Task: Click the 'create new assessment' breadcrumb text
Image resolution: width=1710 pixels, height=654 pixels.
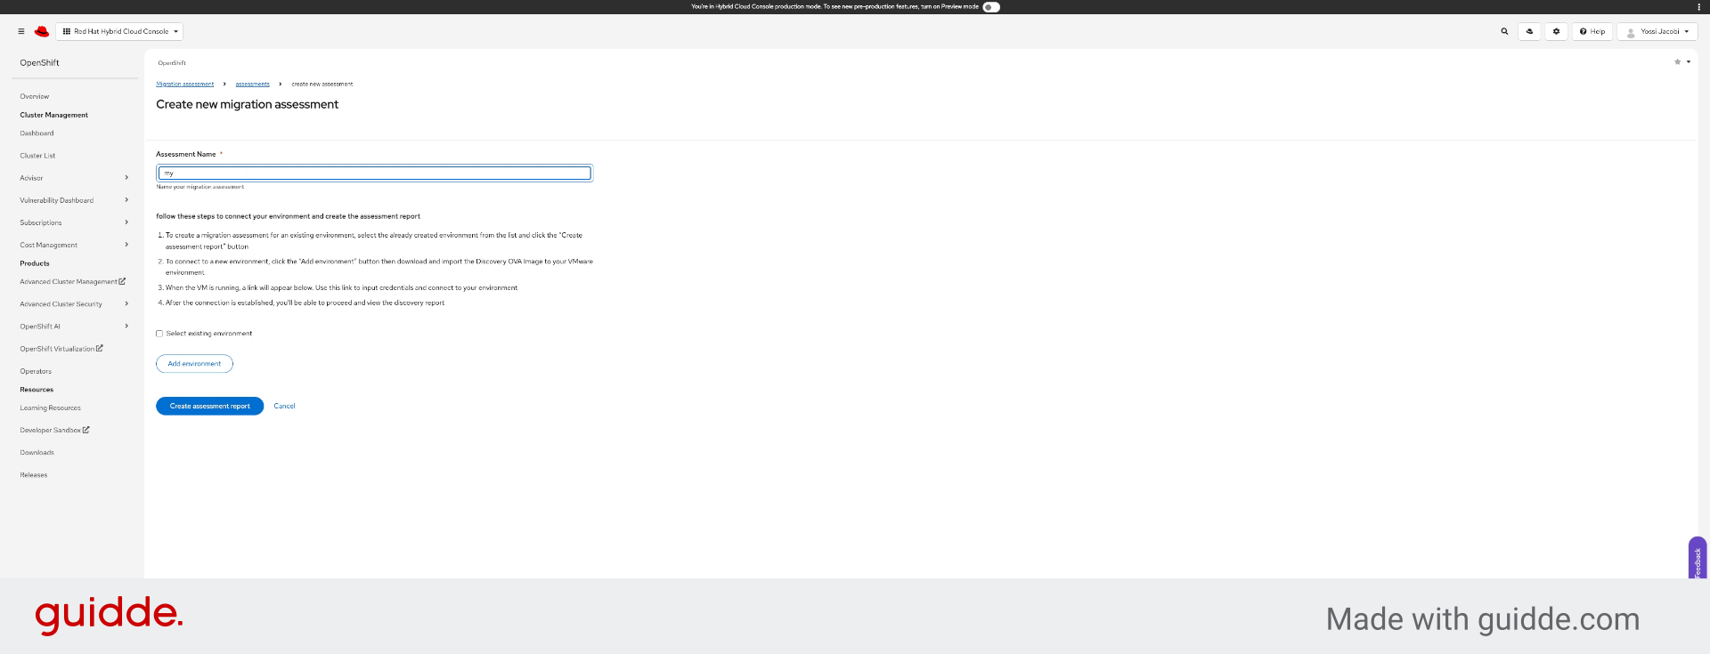Action: [x=322, y=85]
